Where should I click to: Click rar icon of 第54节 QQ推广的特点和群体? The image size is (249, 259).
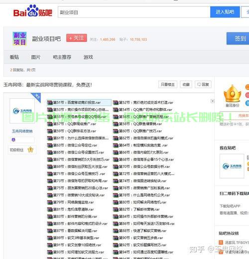(x=116, y=110)
